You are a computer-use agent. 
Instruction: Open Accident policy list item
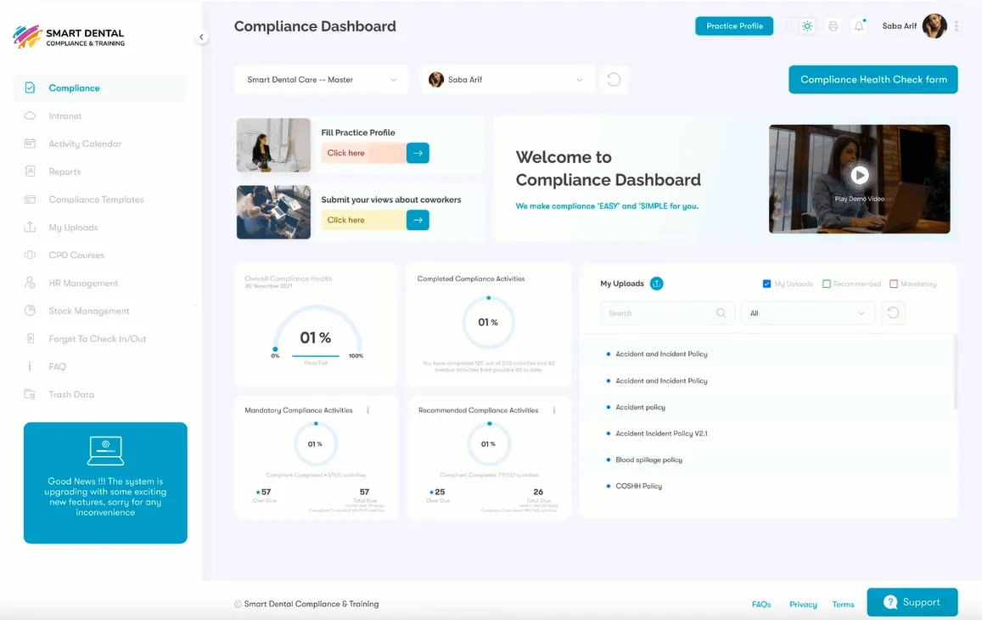pyautogui.click(x=640, y=407)
